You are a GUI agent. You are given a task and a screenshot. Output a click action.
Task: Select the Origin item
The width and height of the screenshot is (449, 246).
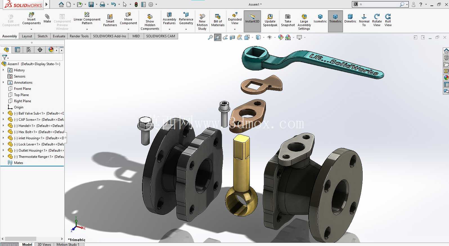tap(19, 107)
